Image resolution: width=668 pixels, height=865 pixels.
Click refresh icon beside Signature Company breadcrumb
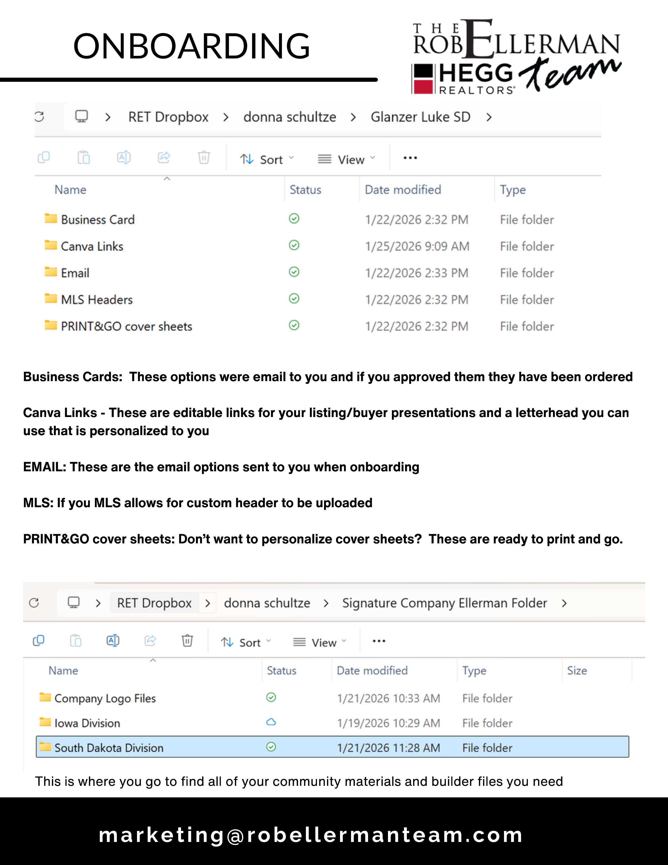tap(34, 603)
